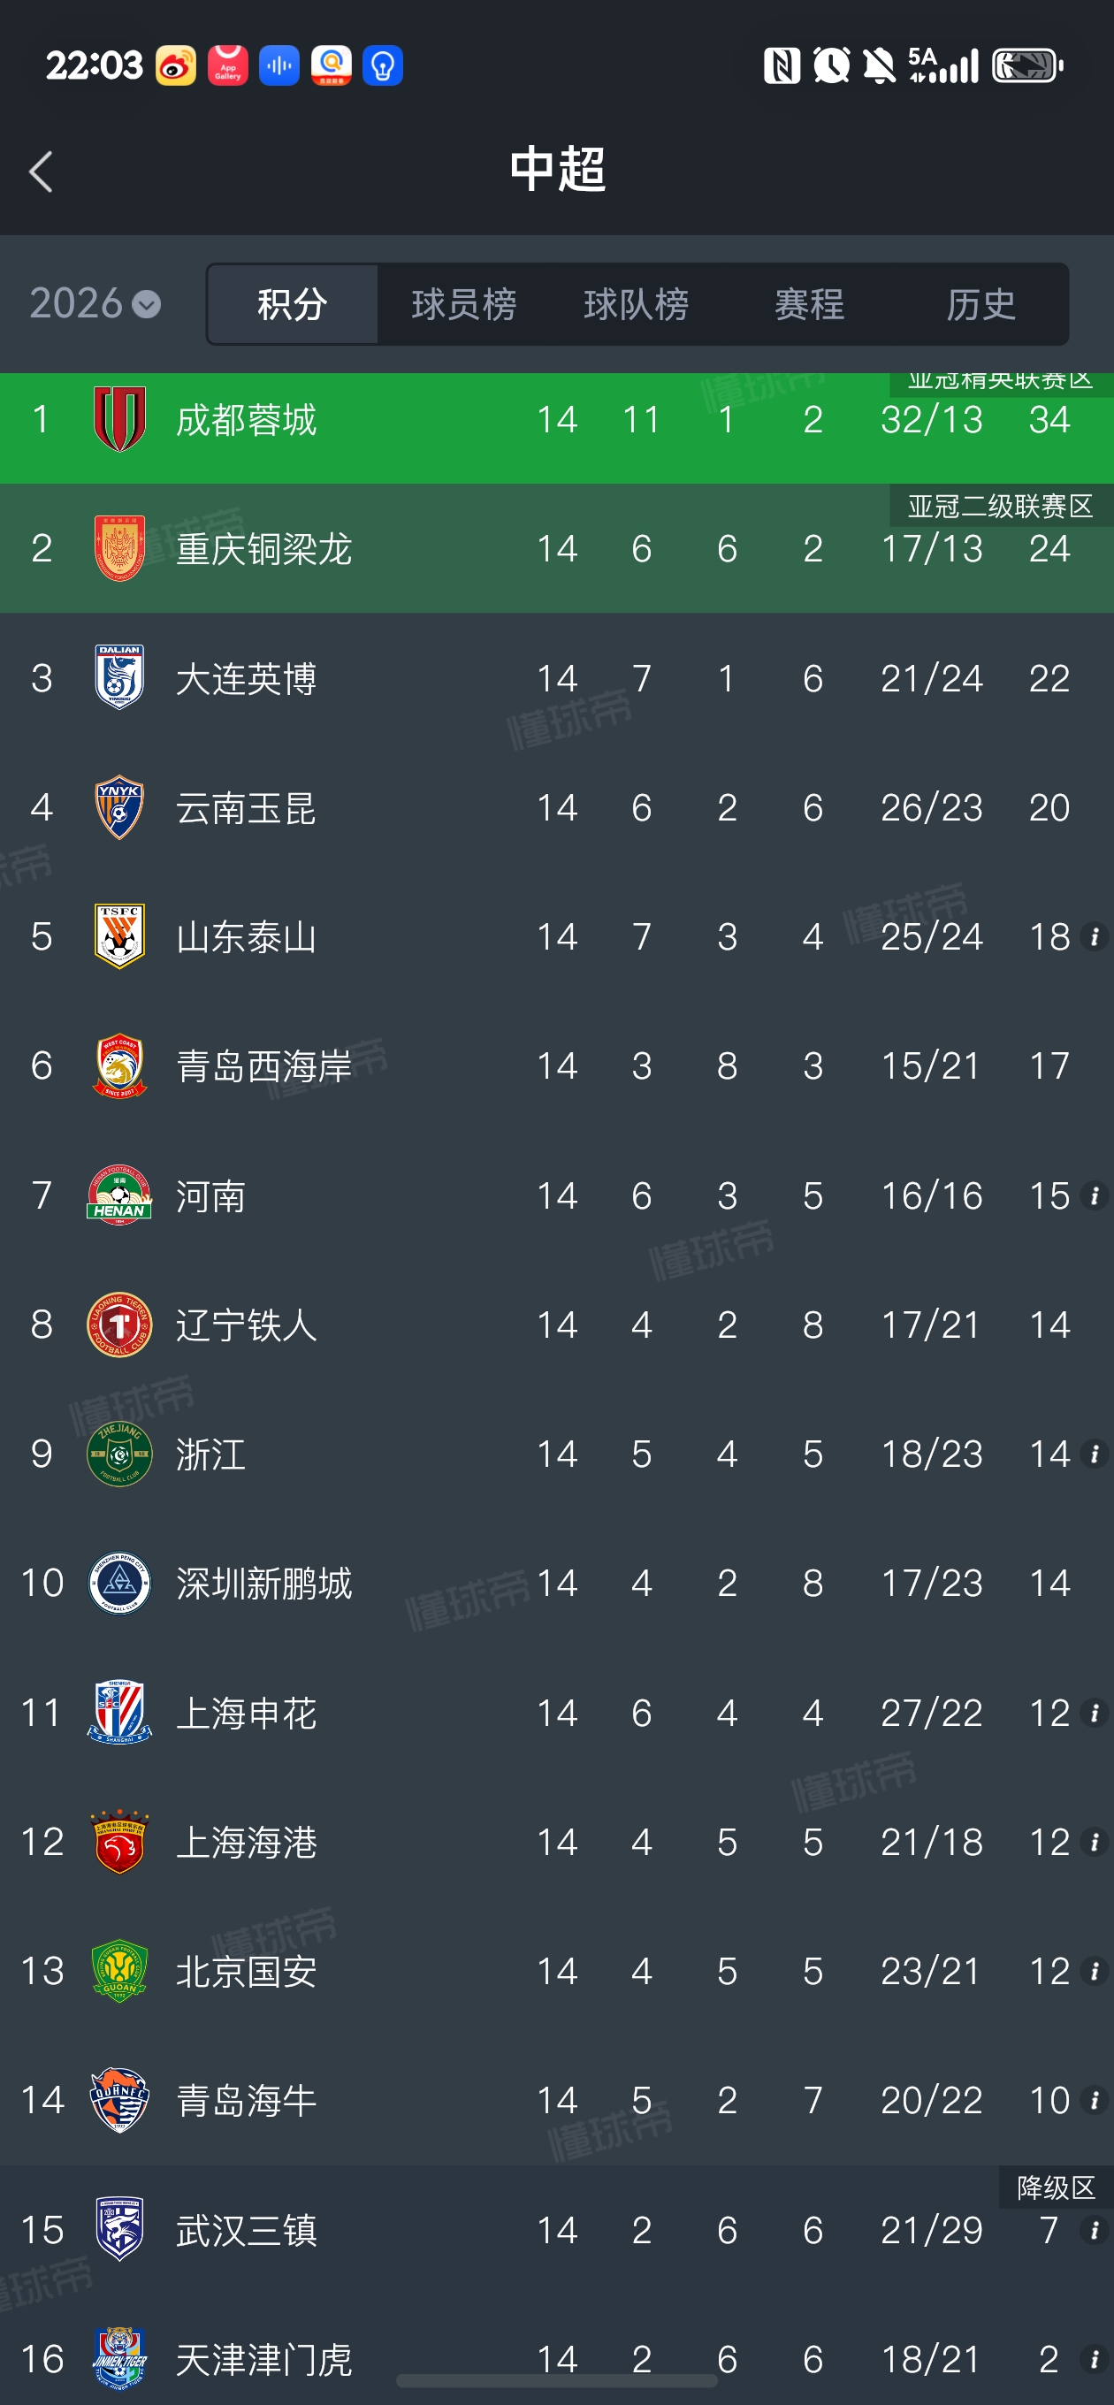Select the 积分 tab

pyautogui.click(x=293, y=304)
